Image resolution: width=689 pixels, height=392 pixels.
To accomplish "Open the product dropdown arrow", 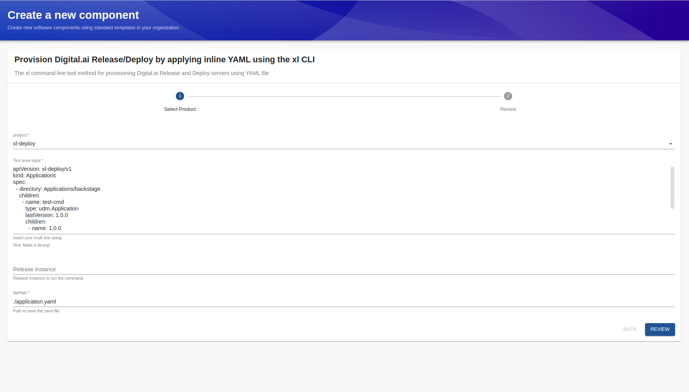I will coord(670,144).
